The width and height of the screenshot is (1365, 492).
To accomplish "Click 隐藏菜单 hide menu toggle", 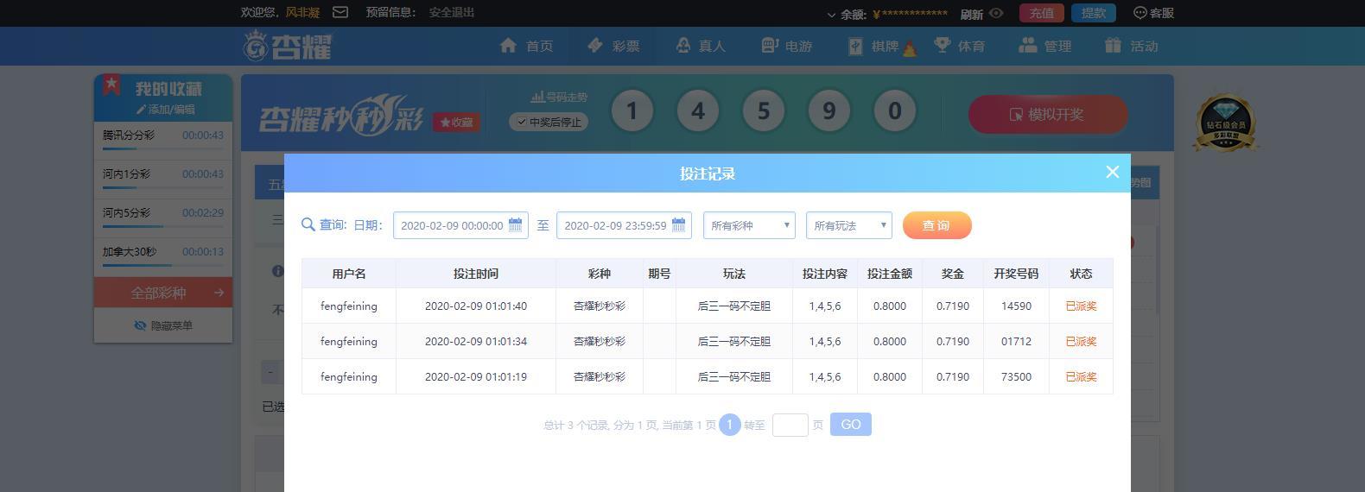I will [x=163, y=325].
